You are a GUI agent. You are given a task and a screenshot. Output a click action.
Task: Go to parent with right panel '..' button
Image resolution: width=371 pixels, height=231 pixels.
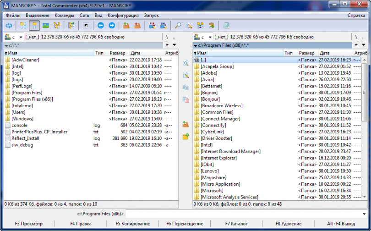[363, 37]
